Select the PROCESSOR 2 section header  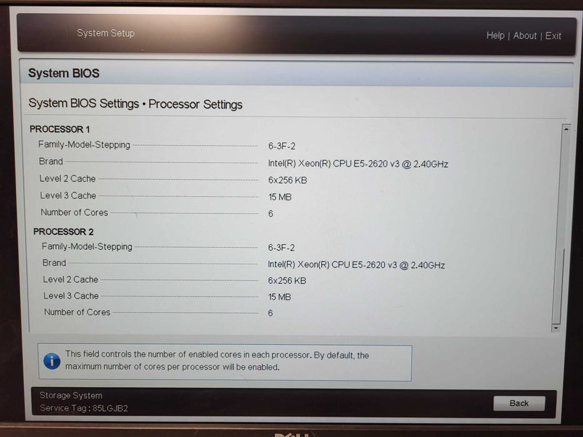point(63,232)
